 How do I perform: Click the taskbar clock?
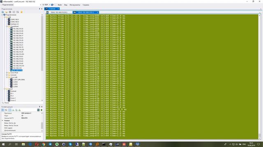(251, 144)
